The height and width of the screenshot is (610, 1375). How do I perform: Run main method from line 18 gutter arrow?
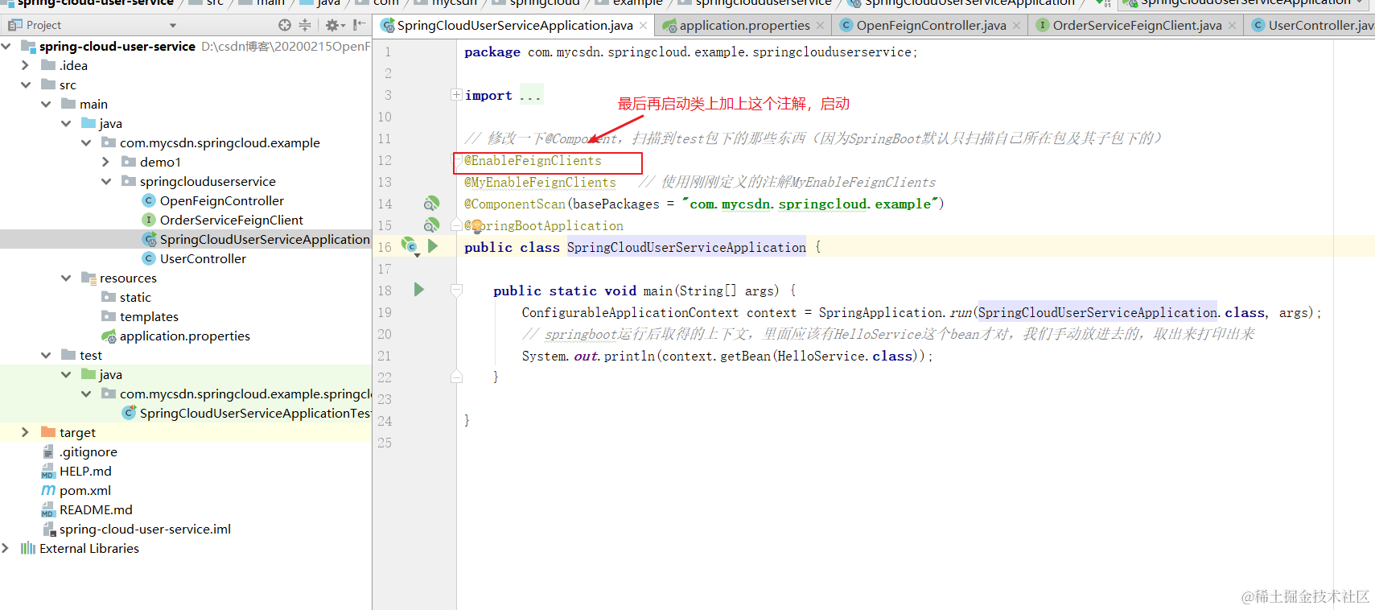[x=418, y=290]
